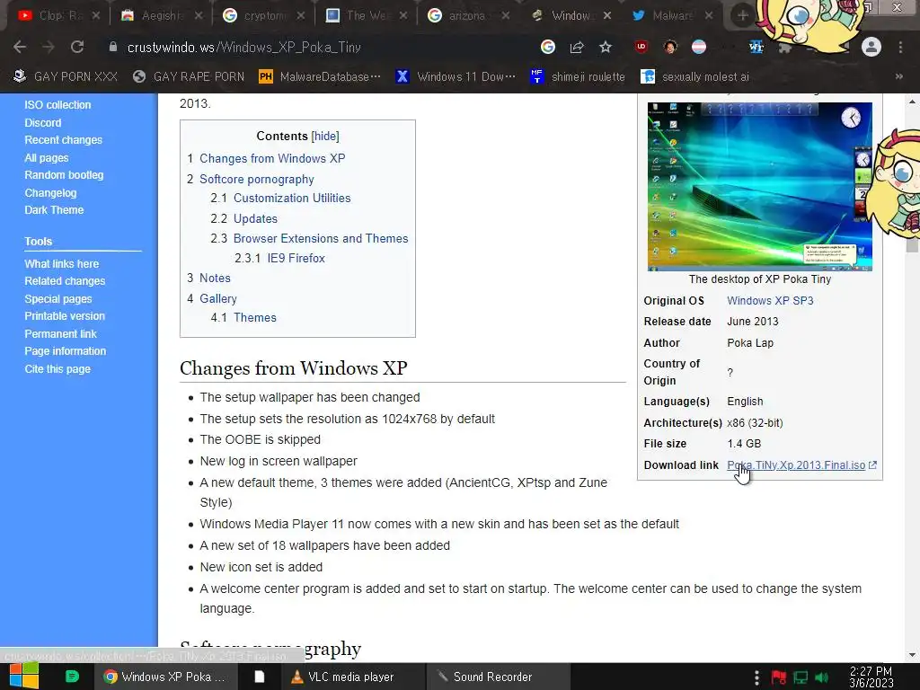The width and height of the screenshot is (920, 690).
Task: Open the Discord sidebar link
Action: point(43,122)
